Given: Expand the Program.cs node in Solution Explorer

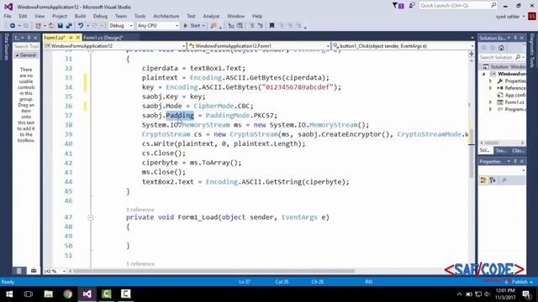Looking at the screenshot, I should (490, 109).
